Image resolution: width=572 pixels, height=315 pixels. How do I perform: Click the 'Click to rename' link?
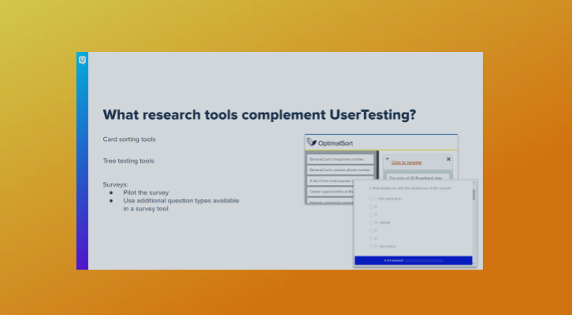406,162
